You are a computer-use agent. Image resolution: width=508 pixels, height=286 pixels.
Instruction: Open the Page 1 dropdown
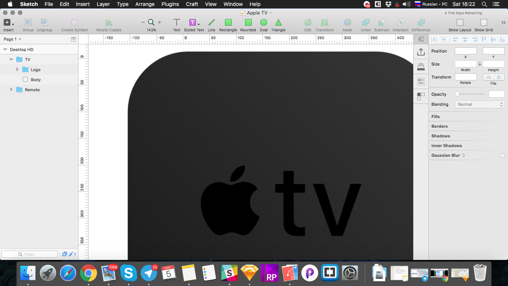13,39
